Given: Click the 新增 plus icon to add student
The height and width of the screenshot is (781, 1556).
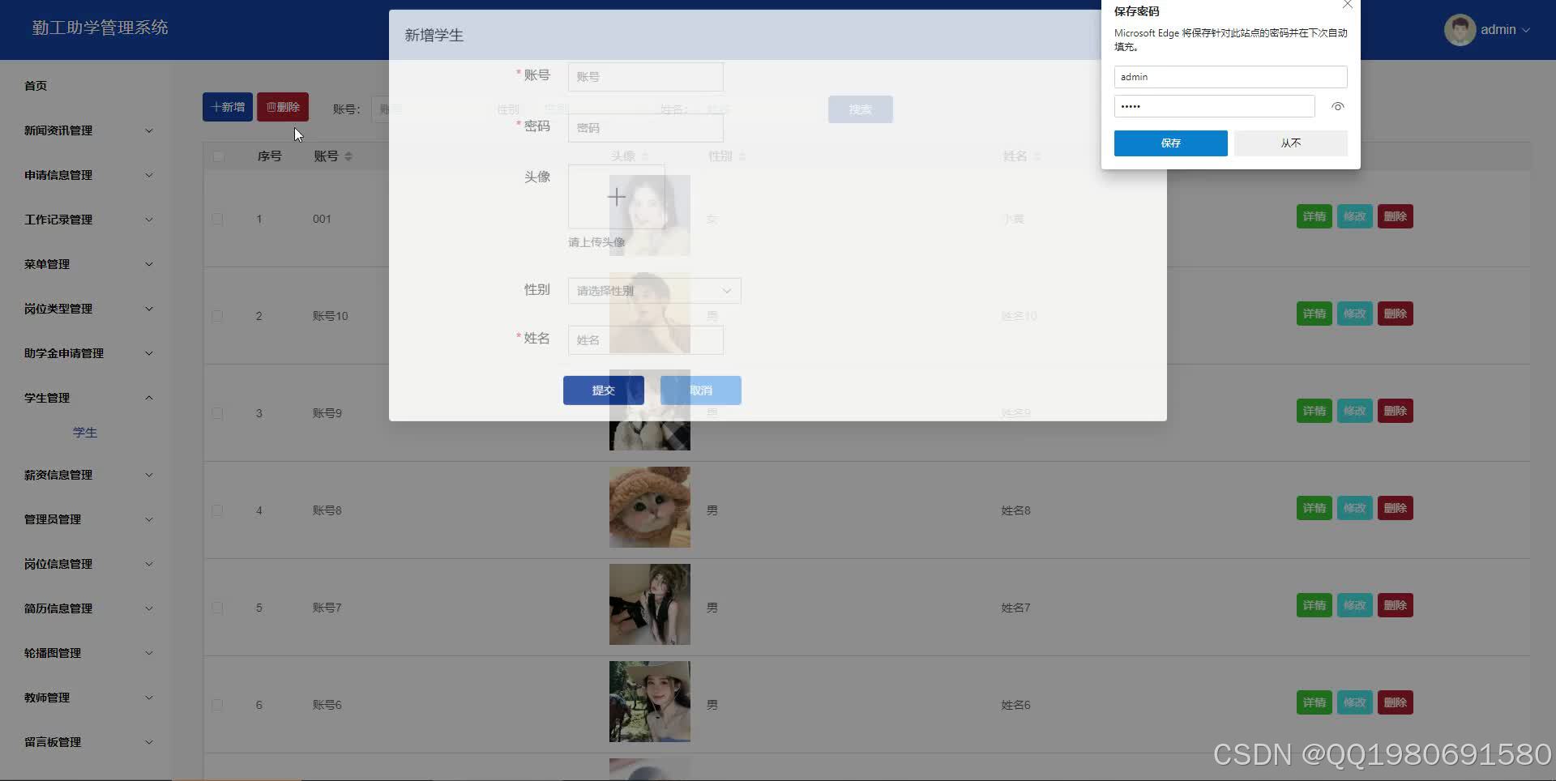Looking at the screenshot, I should coord(215,106).
